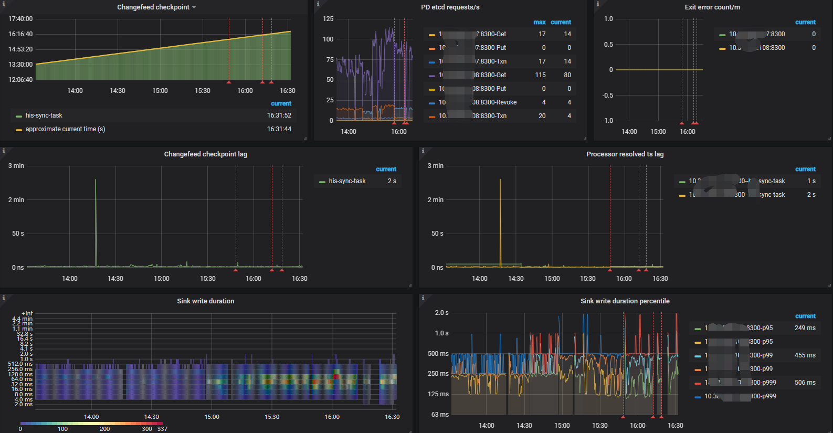Click resize handle of Changefeed checkpoint panel
Viewport: 833px width, 433px height.
pos(305,139)
